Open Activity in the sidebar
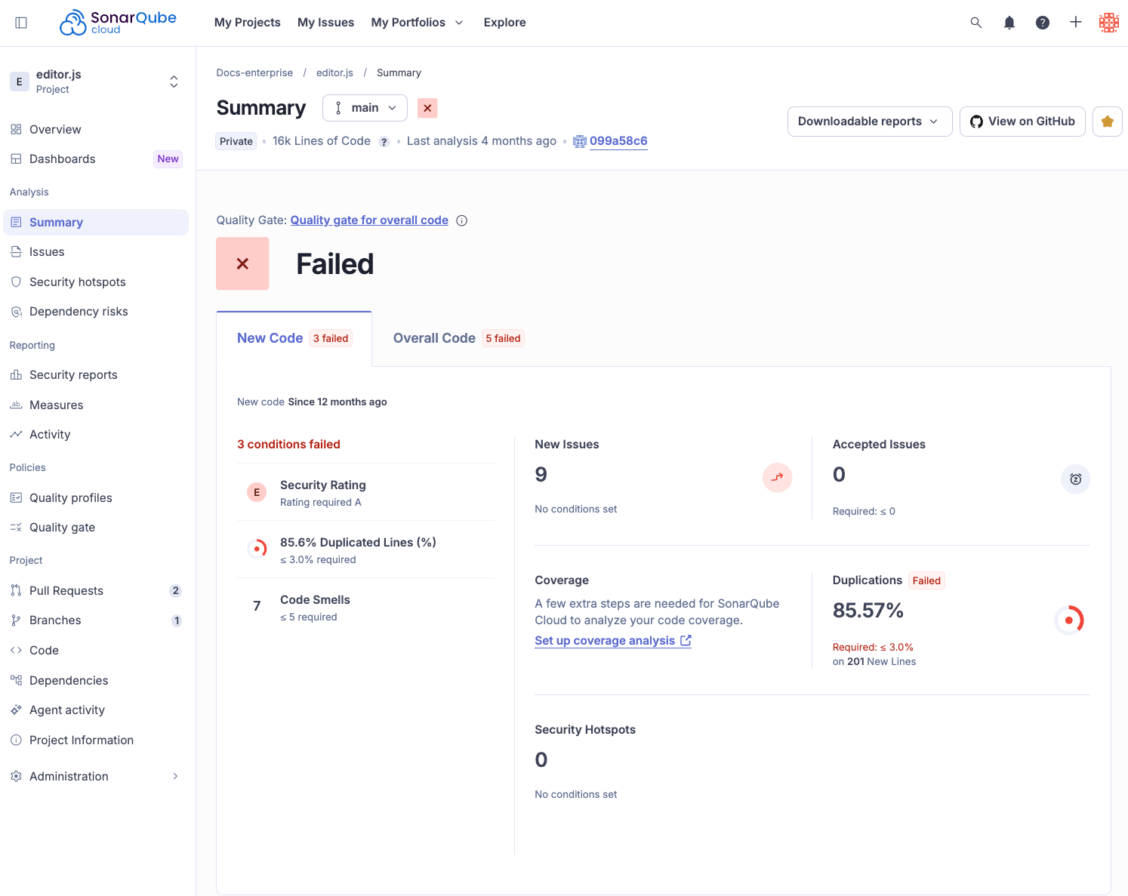This screenshot has height=896, width=1128. 96,435
